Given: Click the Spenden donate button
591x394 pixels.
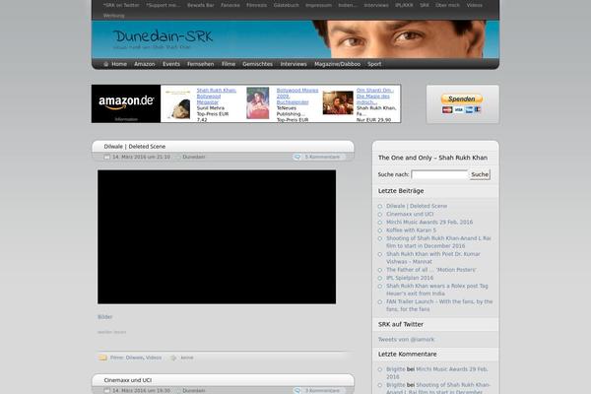Looking at the screenshot, I should [462, 99].
